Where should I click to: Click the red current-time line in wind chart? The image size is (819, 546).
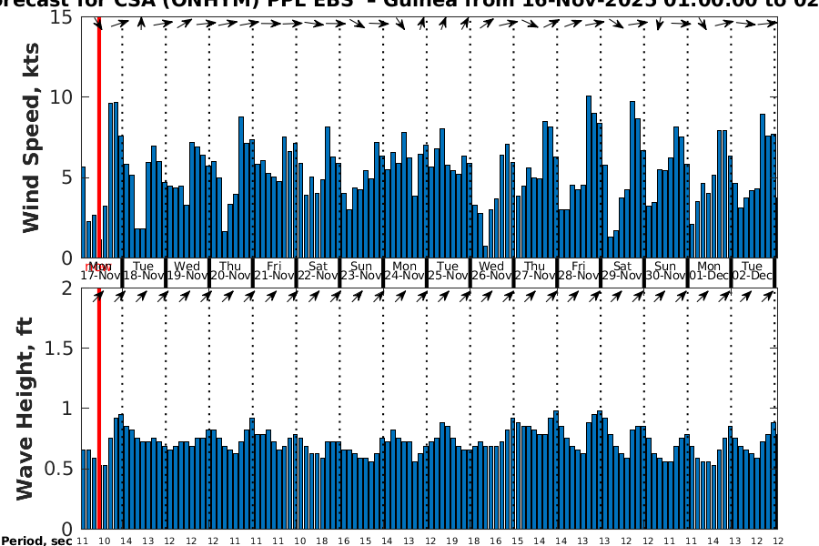pos(98,136)
